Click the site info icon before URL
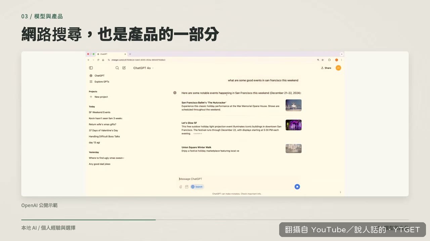 109,60
